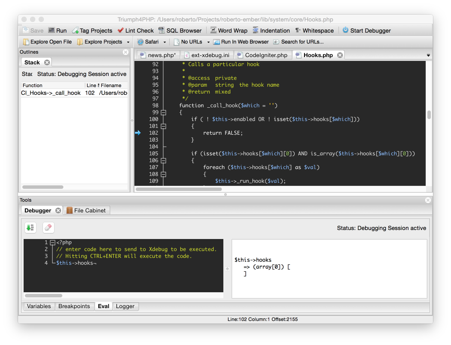Select the Eval tab
This screenshot has height=345, width=451.
coord(104,306)
